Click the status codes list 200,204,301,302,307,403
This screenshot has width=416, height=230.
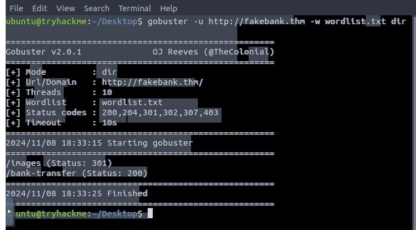(160, 112)
